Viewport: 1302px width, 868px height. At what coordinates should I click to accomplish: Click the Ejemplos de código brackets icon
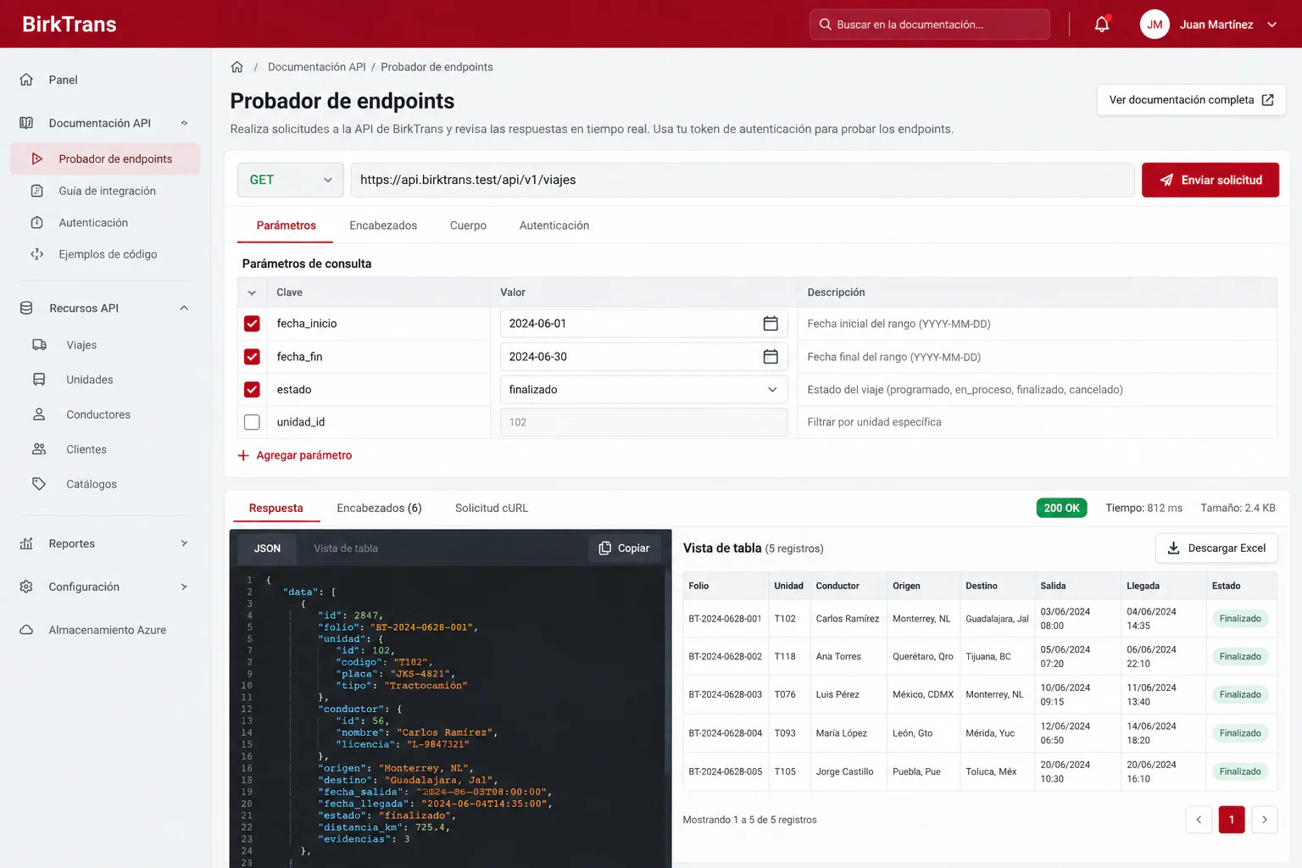click(x=37, y=254)
